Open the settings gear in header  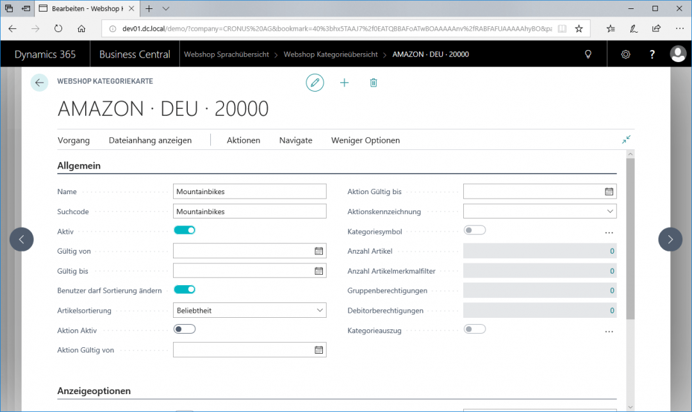coord(625,54)
